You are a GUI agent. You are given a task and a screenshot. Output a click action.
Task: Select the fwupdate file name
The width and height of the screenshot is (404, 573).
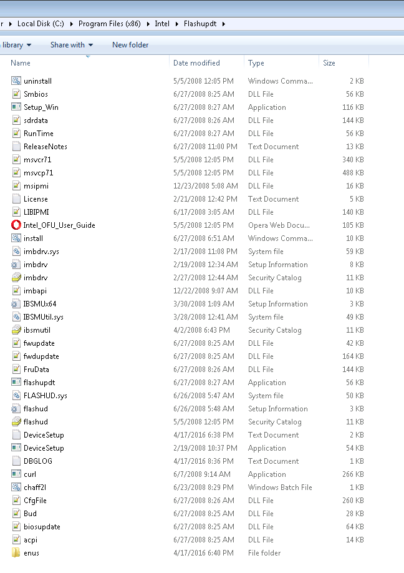(x=39, y=343)
